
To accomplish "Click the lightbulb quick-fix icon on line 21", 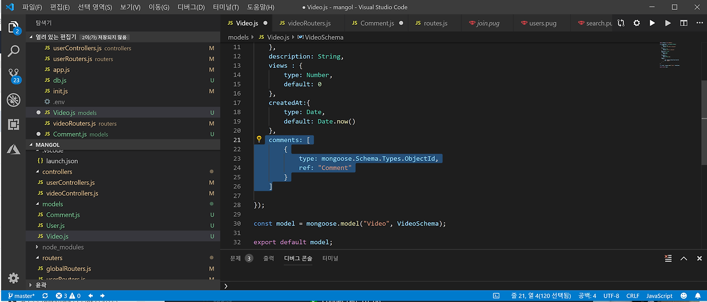I will 258,140.
